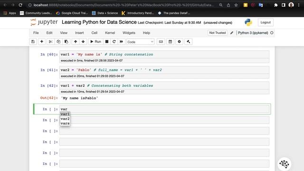Click the hammer toolbar icon
This screenshot has width=304, height=171.
coord(189,42)
